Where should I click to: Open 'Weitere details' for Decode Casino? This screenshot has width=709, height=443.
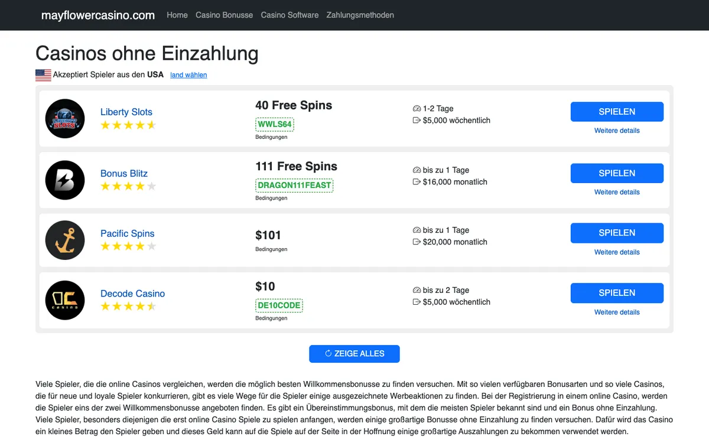617,312
